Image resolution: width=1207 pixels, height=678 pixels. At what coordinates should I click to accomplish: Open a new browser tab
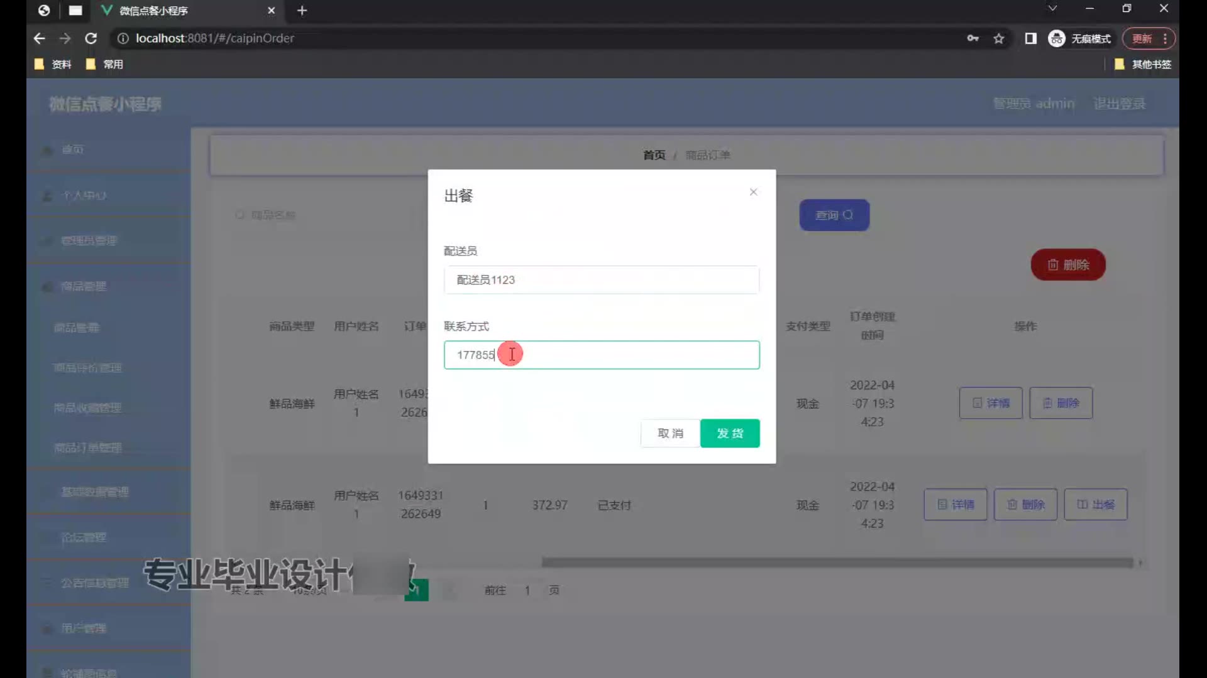302,11
